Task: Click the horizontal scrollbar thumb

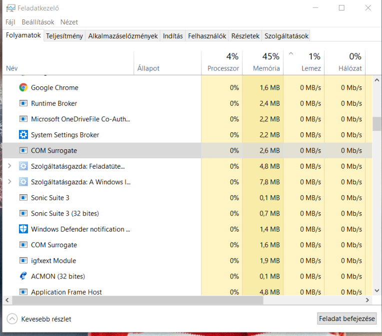Action: click(137, 300)
